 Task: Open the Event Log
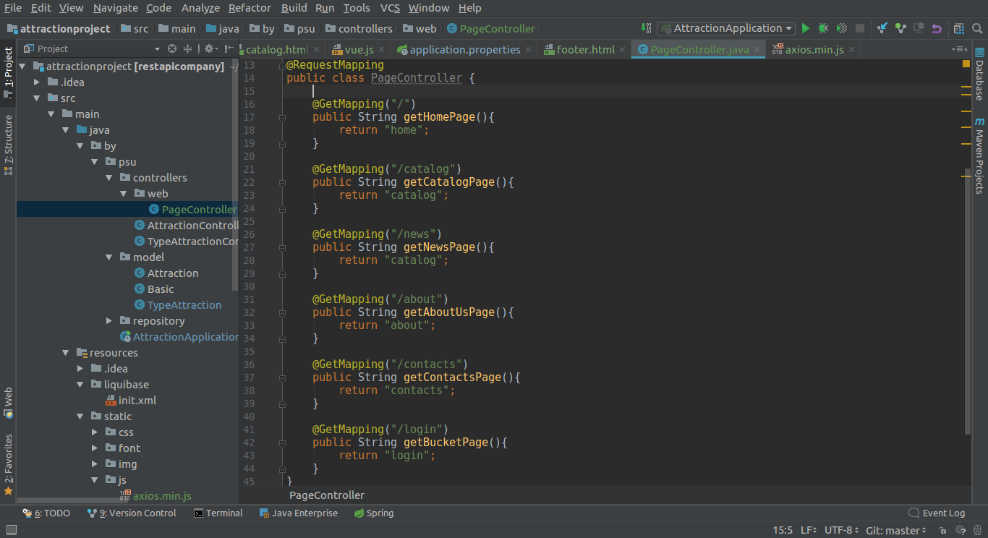coord(937,513)
